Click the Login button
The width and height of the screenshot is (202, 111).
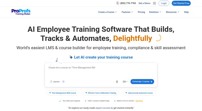[x=164, y=3]
